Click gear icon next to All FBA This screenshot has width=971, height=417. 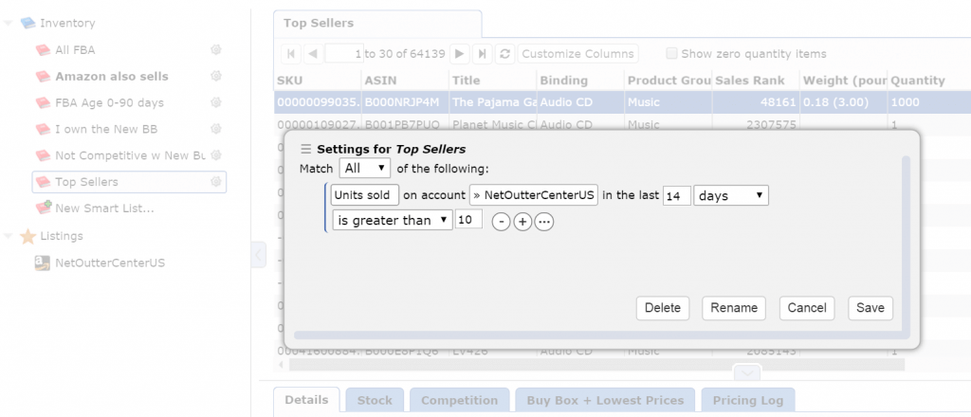tap(215, 49)
